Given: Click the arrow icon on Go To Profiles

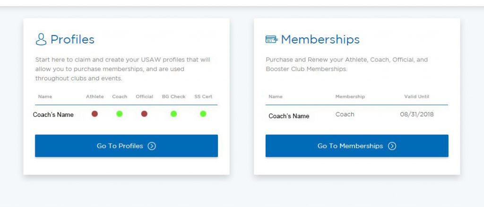Looking at the screenshot, I should 152,146.
